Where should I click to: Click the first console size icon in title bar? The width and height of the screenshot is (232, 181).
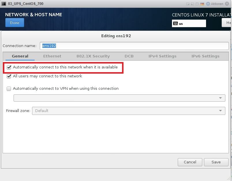point(188,4)
